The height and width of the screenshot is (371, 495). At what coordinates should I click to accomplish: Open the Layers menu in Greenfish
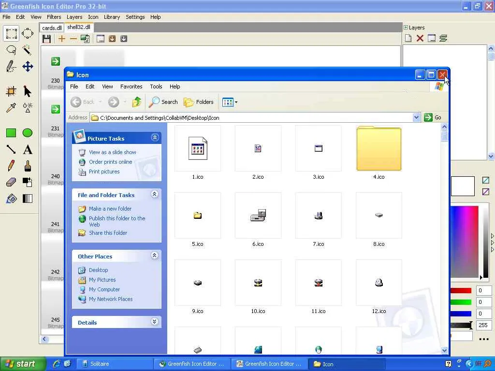74,17
